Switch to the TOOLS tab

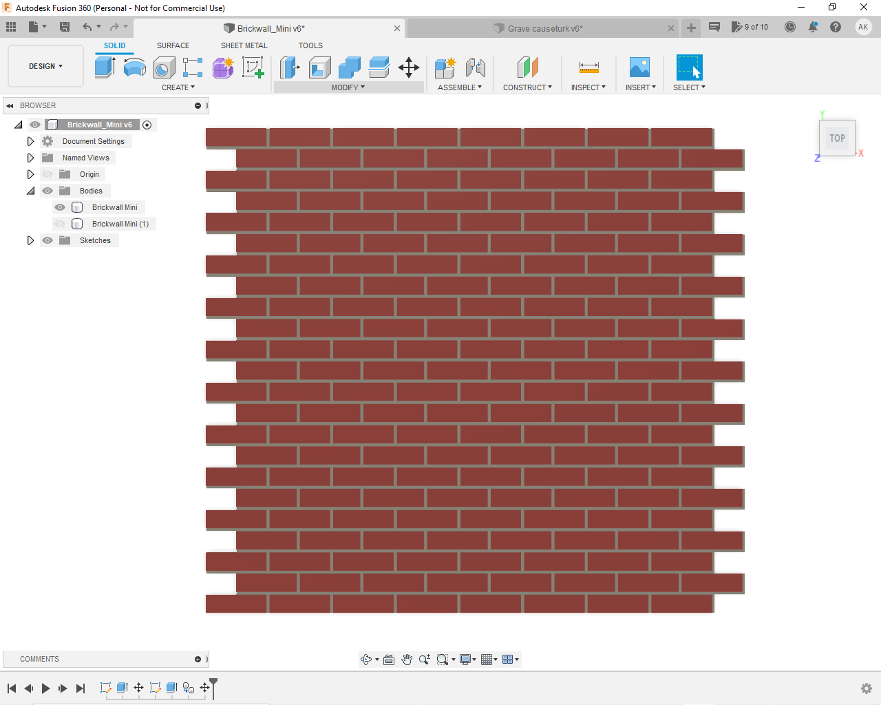point(310,45)
